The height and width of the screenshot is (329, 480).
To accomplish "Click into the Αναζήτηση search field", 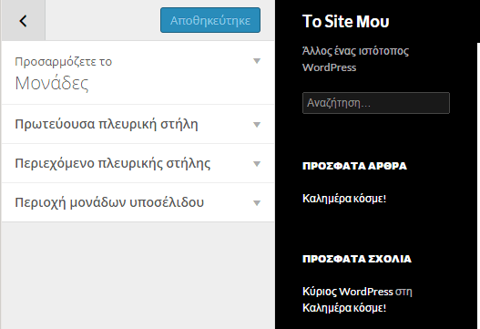I will [376, 103].
